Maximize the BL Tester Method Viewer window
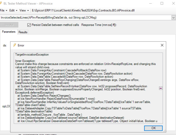Image resolution: width=176 pixels, height=135 pixels. coord(162,3)
